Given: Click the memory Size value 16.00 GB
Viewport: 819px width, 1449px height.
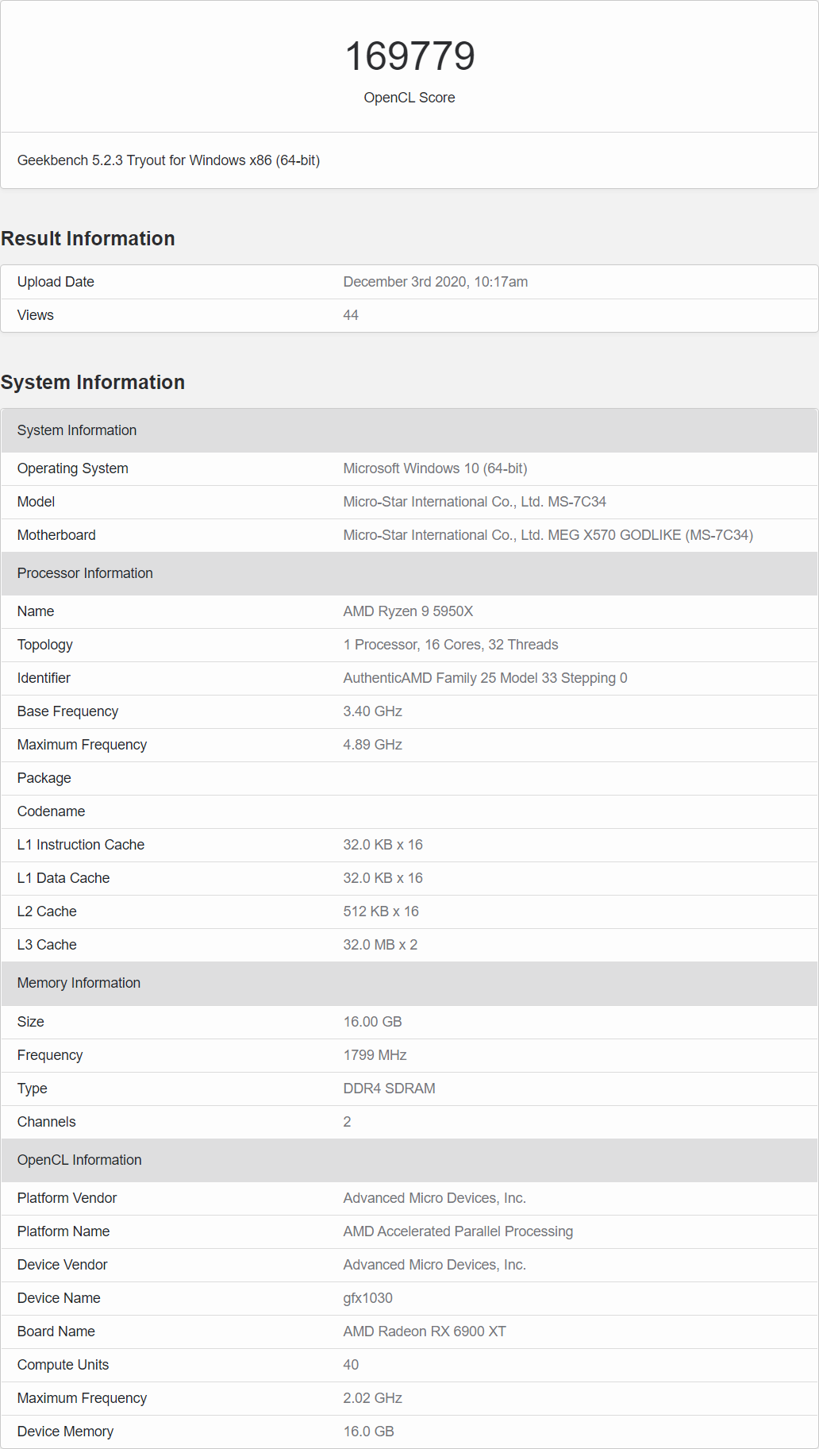Looking at the screenshot, I should [x=372, y=1022].
